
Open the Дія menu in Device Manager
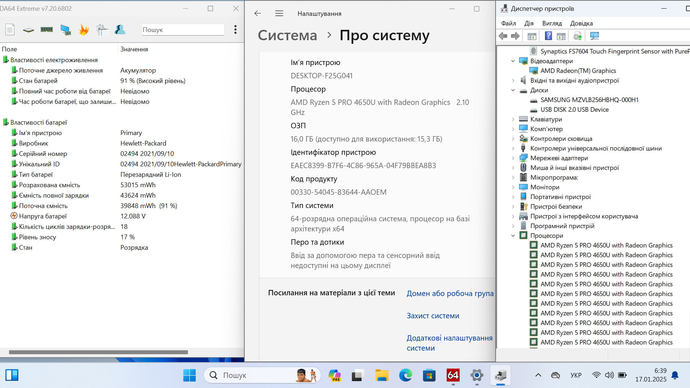point(529,23)
